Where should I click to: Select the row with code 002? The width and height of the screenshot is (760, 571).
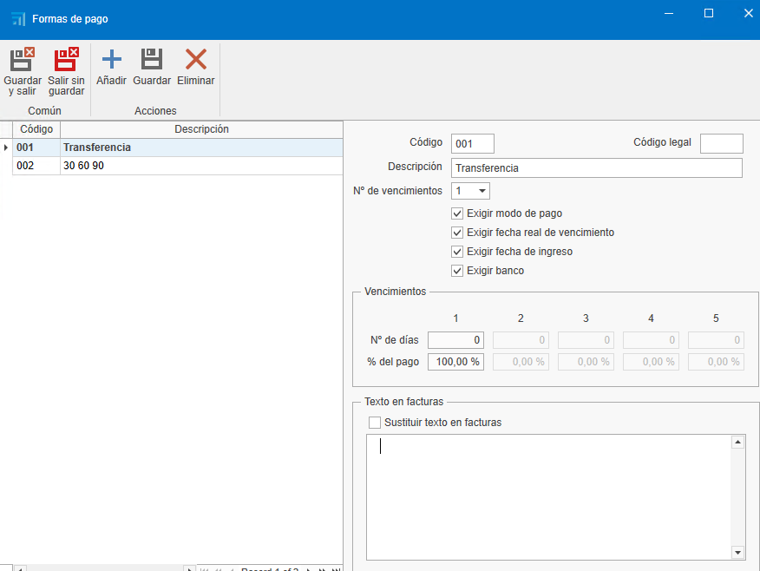point(177,166)
